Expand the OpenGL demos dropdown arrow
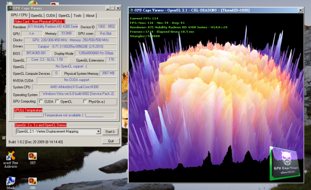The image size is (311, 190). (x=98, y=131)
